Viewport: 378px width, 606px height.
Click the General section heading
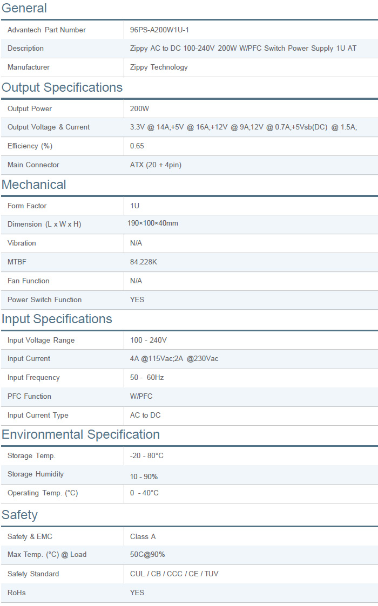(24, 8)
